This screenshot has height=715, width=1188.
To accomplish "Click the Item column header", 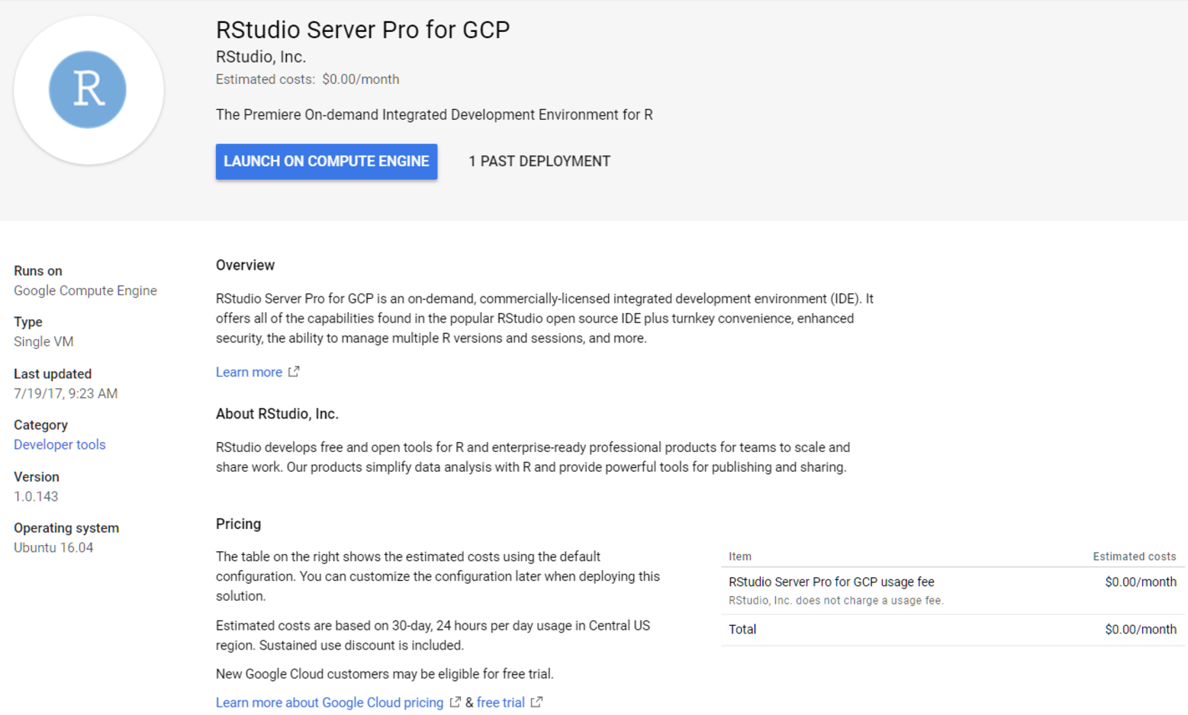I will (x=740, y=556).
